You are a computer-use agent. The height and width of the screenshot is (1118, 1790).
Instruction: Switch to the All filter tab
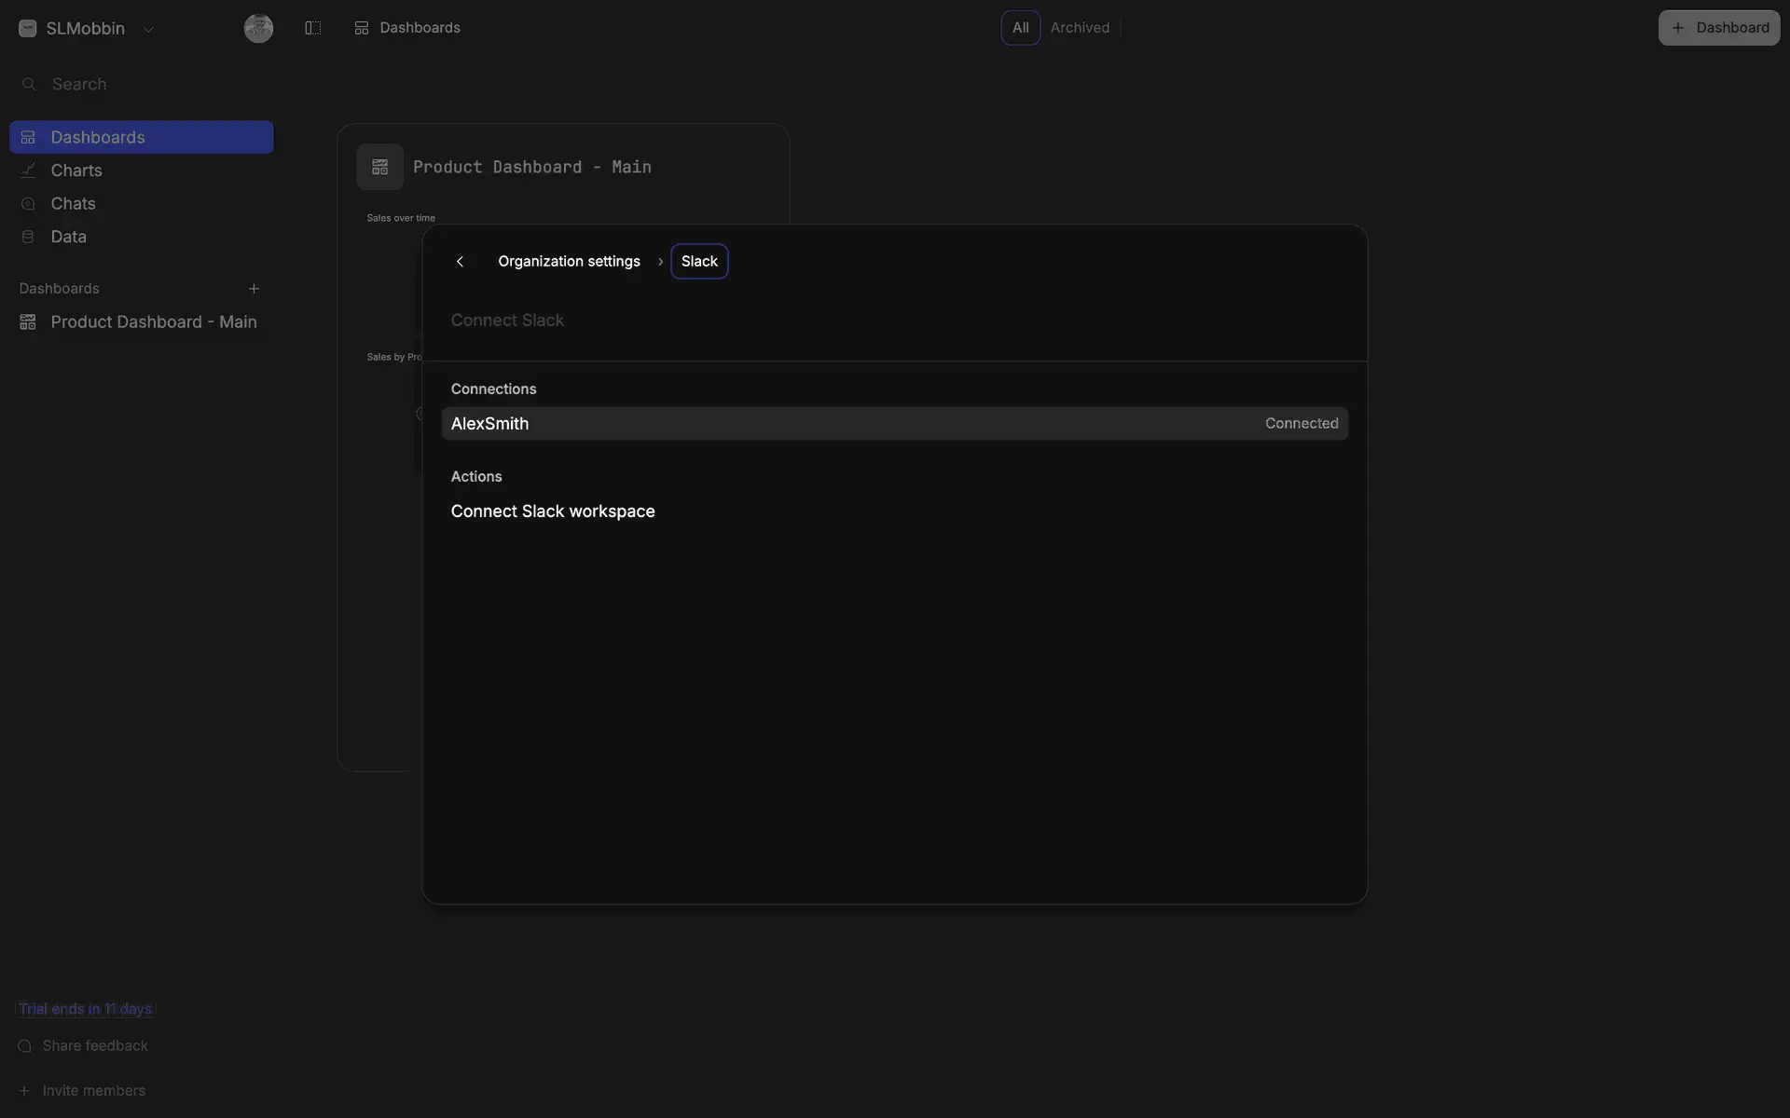point(1020,28)
